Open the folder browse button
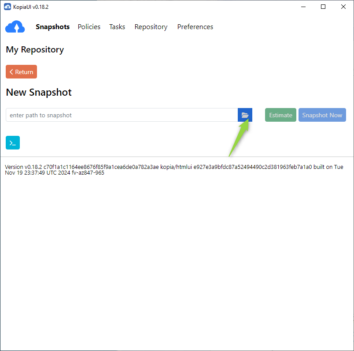The height and width of the screenshot is (351, 354). [x=245, y=115]
